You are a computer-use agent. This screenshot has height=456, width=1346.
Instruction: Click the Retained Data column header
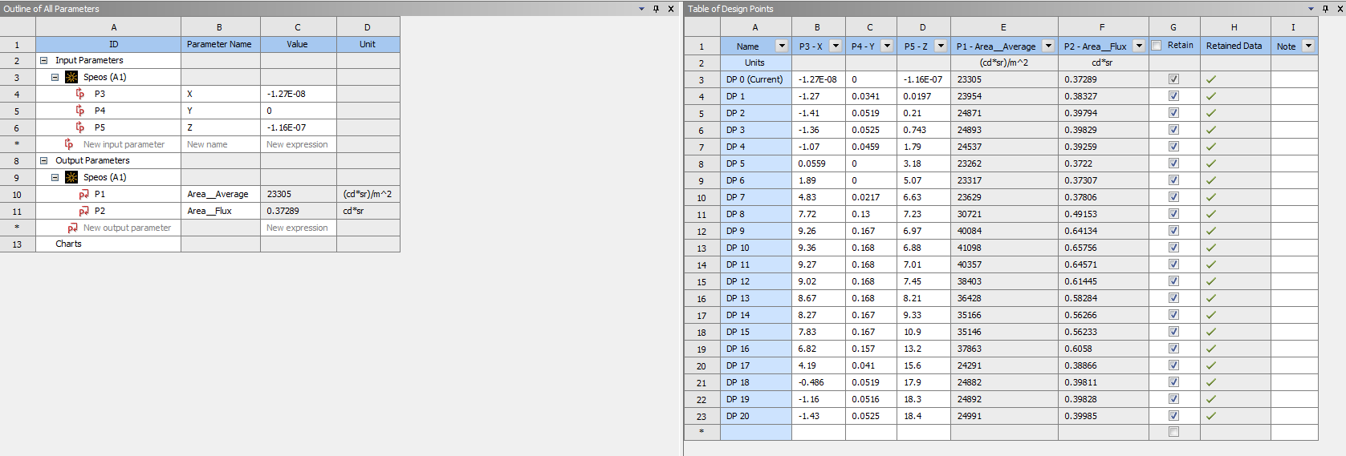[1235, 46]
